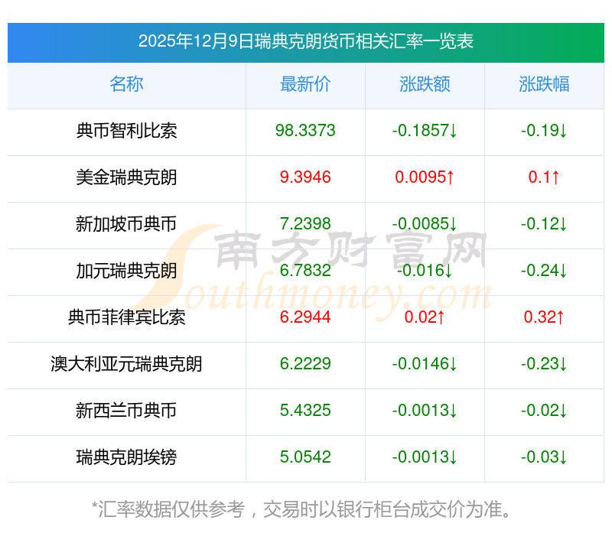Viewport: 612px width, 533px height.
Task: Click the change percent -0.23↓
Action: [544, 364]
